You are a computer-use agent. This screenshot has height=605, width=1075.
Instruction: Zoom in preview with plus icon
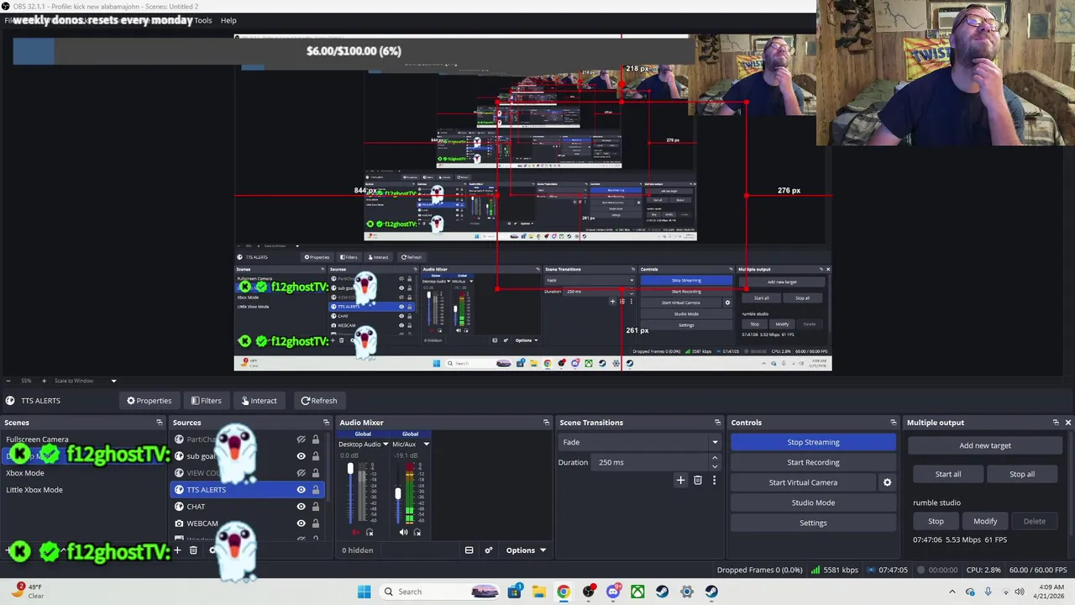click(x=45, y=381)
